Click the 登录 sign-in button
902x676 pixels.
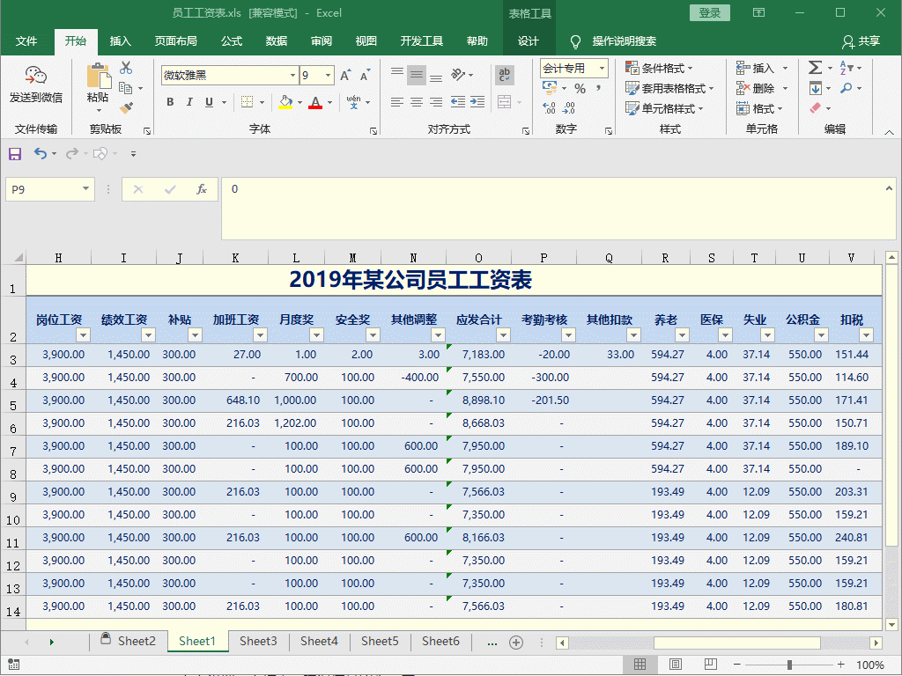coord(710,12)
